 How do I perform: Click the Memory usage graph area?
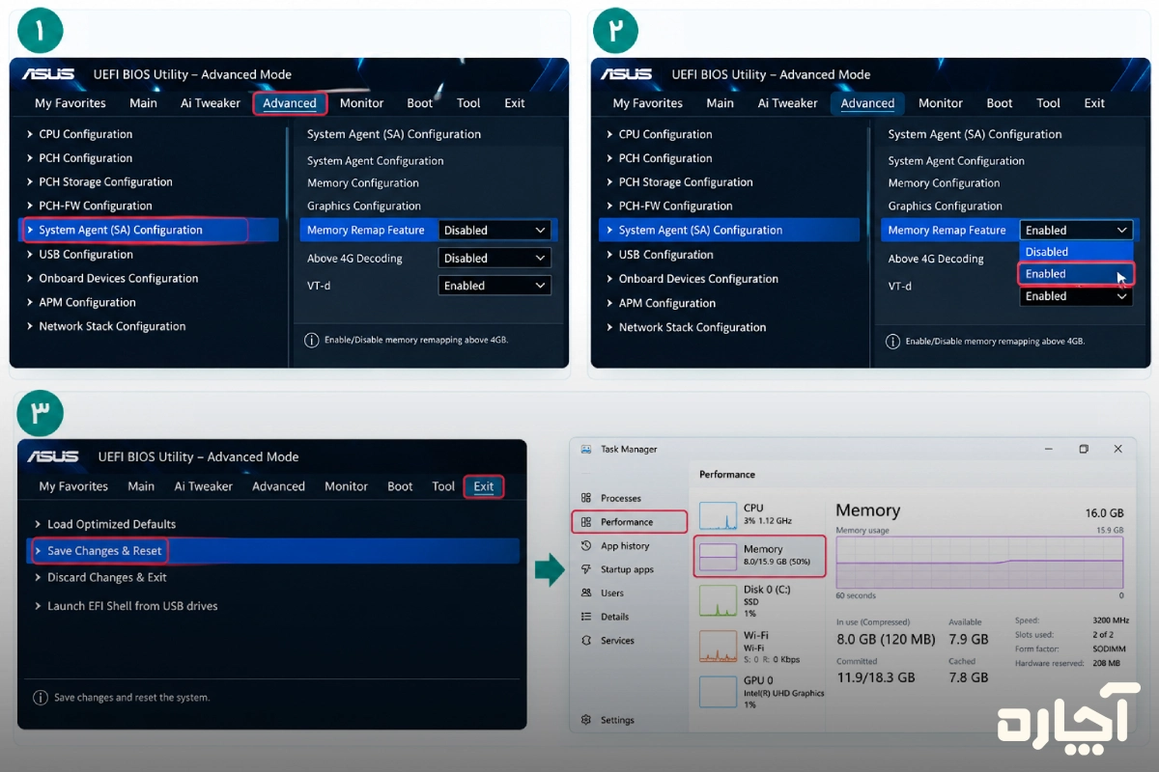coord(979,563)
